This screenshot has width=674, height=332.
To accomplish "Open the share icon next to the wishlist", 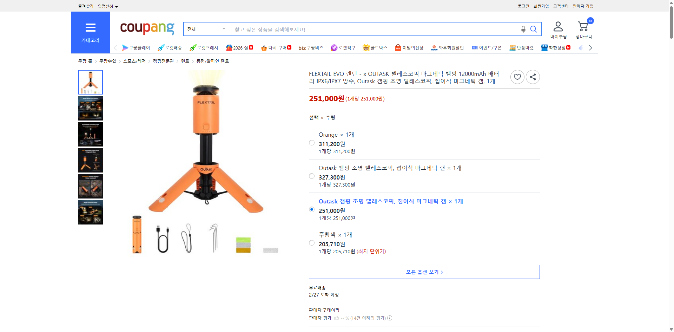I will point(533,77).
